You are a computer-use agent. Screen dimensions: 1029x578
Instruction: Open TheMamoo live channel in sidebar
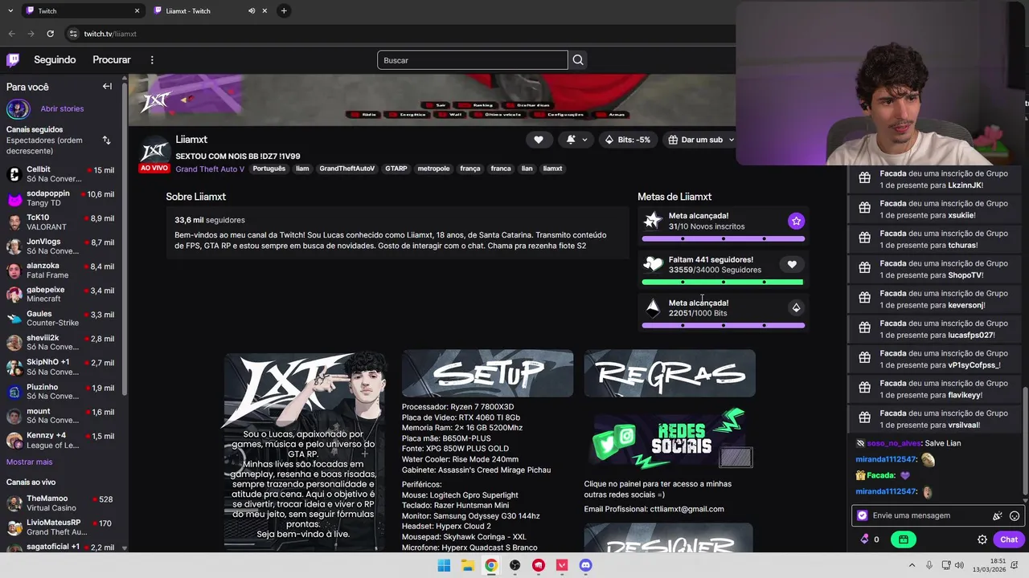click(63, 503)
